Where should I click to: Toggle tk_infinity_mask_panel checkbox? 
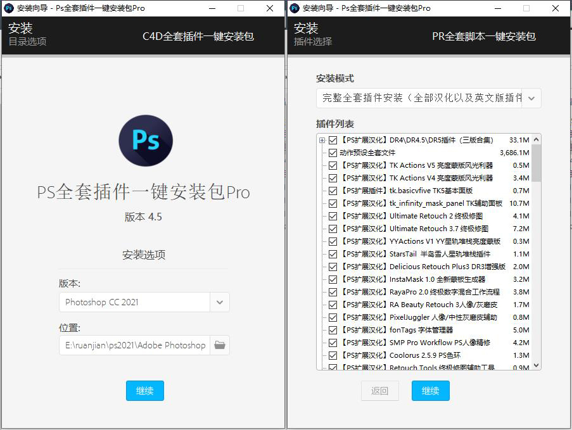(x=333, y=203)
